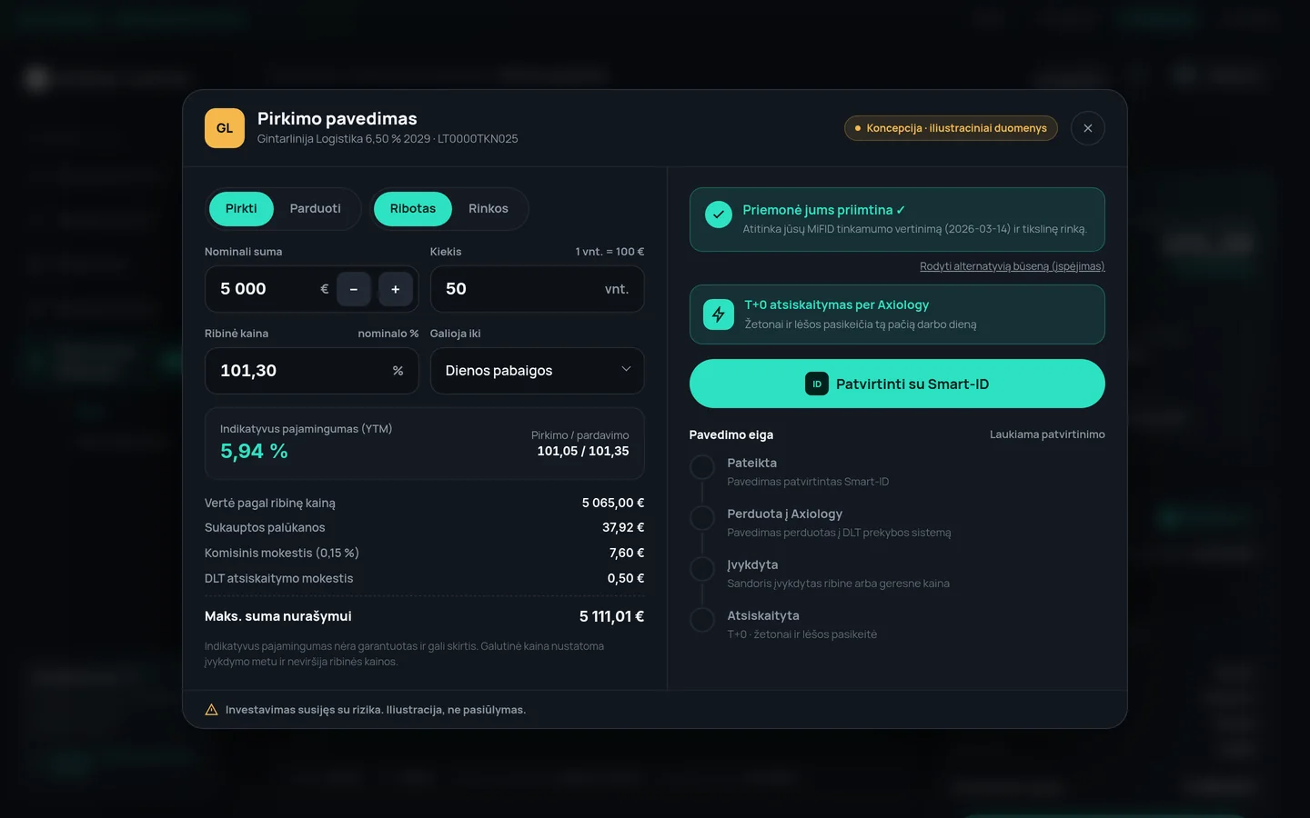The height and width of the screenshot is (818, 1310).
Task: Open Rodyti alternatyvią būseną link
Action: pyautogui.click(x=1013, y=266)
